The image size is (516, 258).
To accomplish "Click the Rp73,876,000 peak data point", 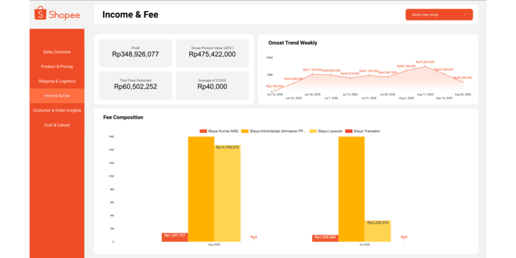I will click(x=425, y=66).
